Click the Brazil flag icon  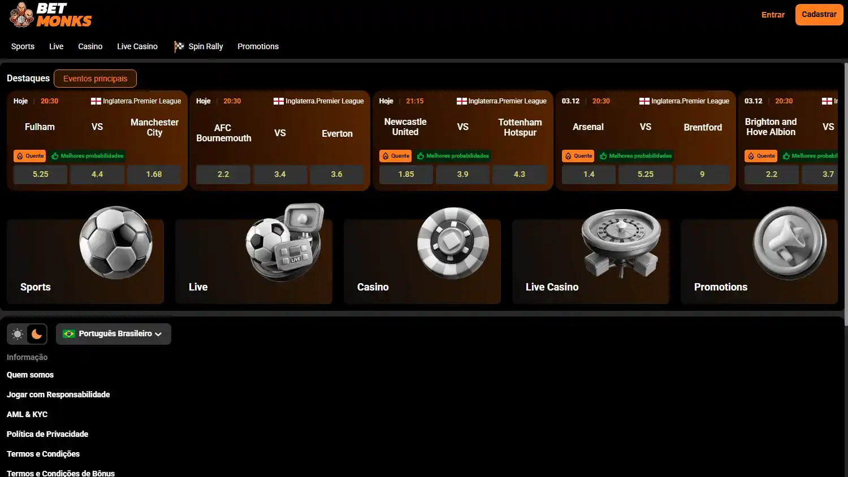69,334
